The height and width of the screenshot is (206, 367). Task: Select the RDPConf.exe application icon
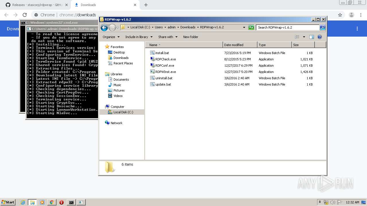[x=153, y=66]
